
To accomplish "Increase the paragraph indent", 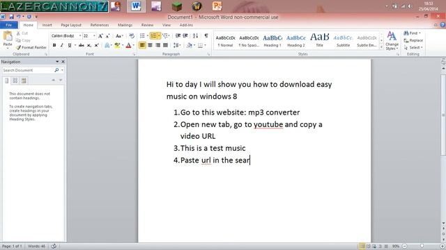I will click(x=185, y=35).
